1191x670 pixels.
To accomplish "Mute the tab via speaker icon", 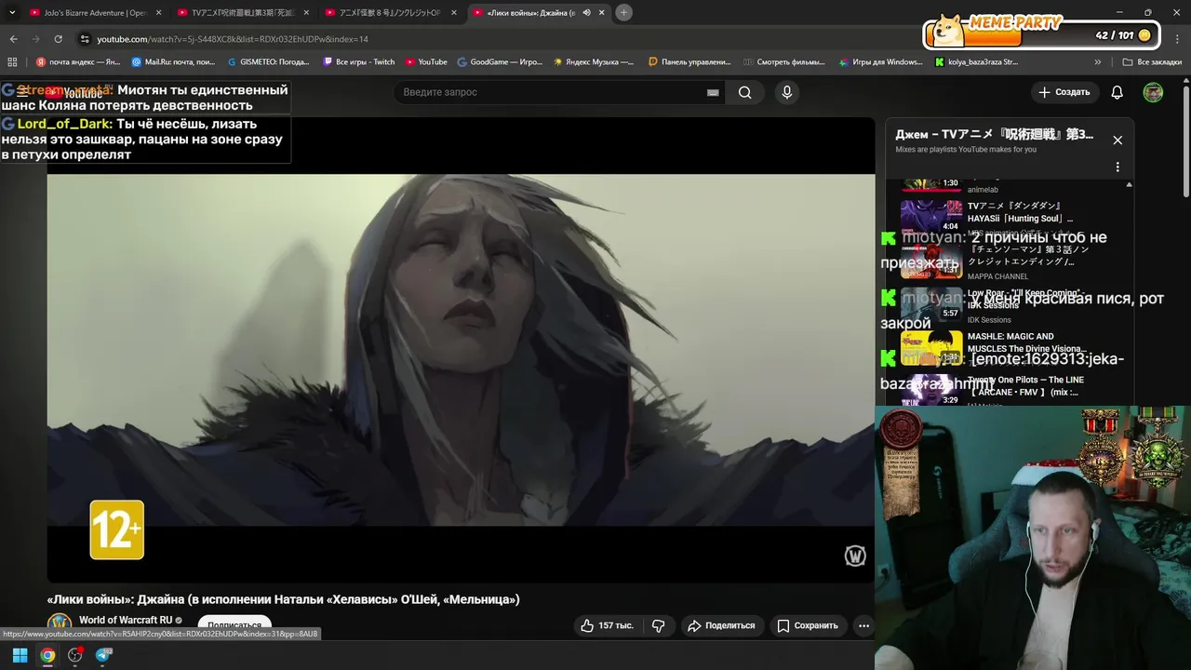I will coord(586,13).
